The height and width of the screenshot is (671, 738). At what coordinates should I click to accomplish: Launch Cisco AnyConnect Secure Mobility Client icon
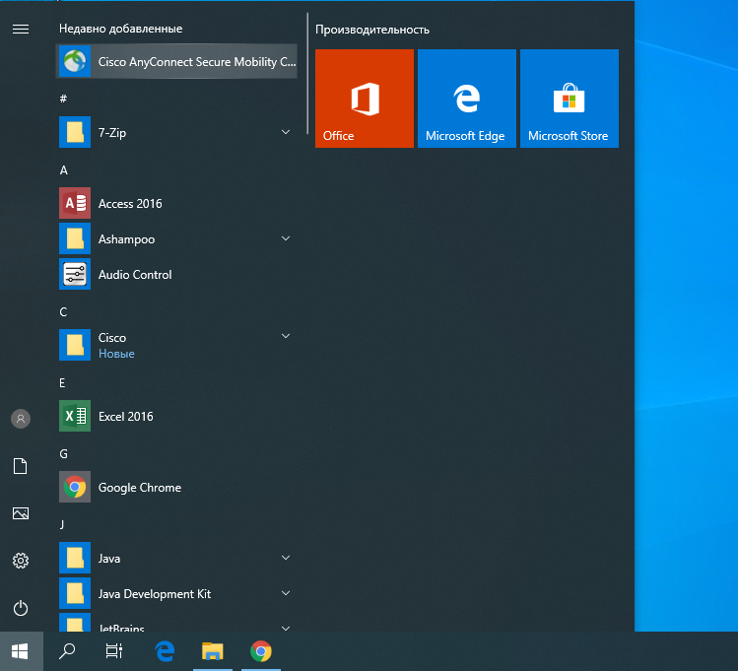[75, 61]
